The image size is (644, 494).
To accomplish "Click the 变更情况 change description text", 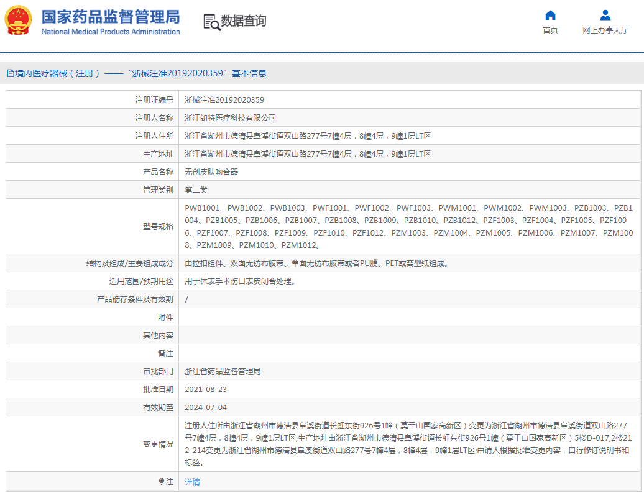I will (408, 444).
